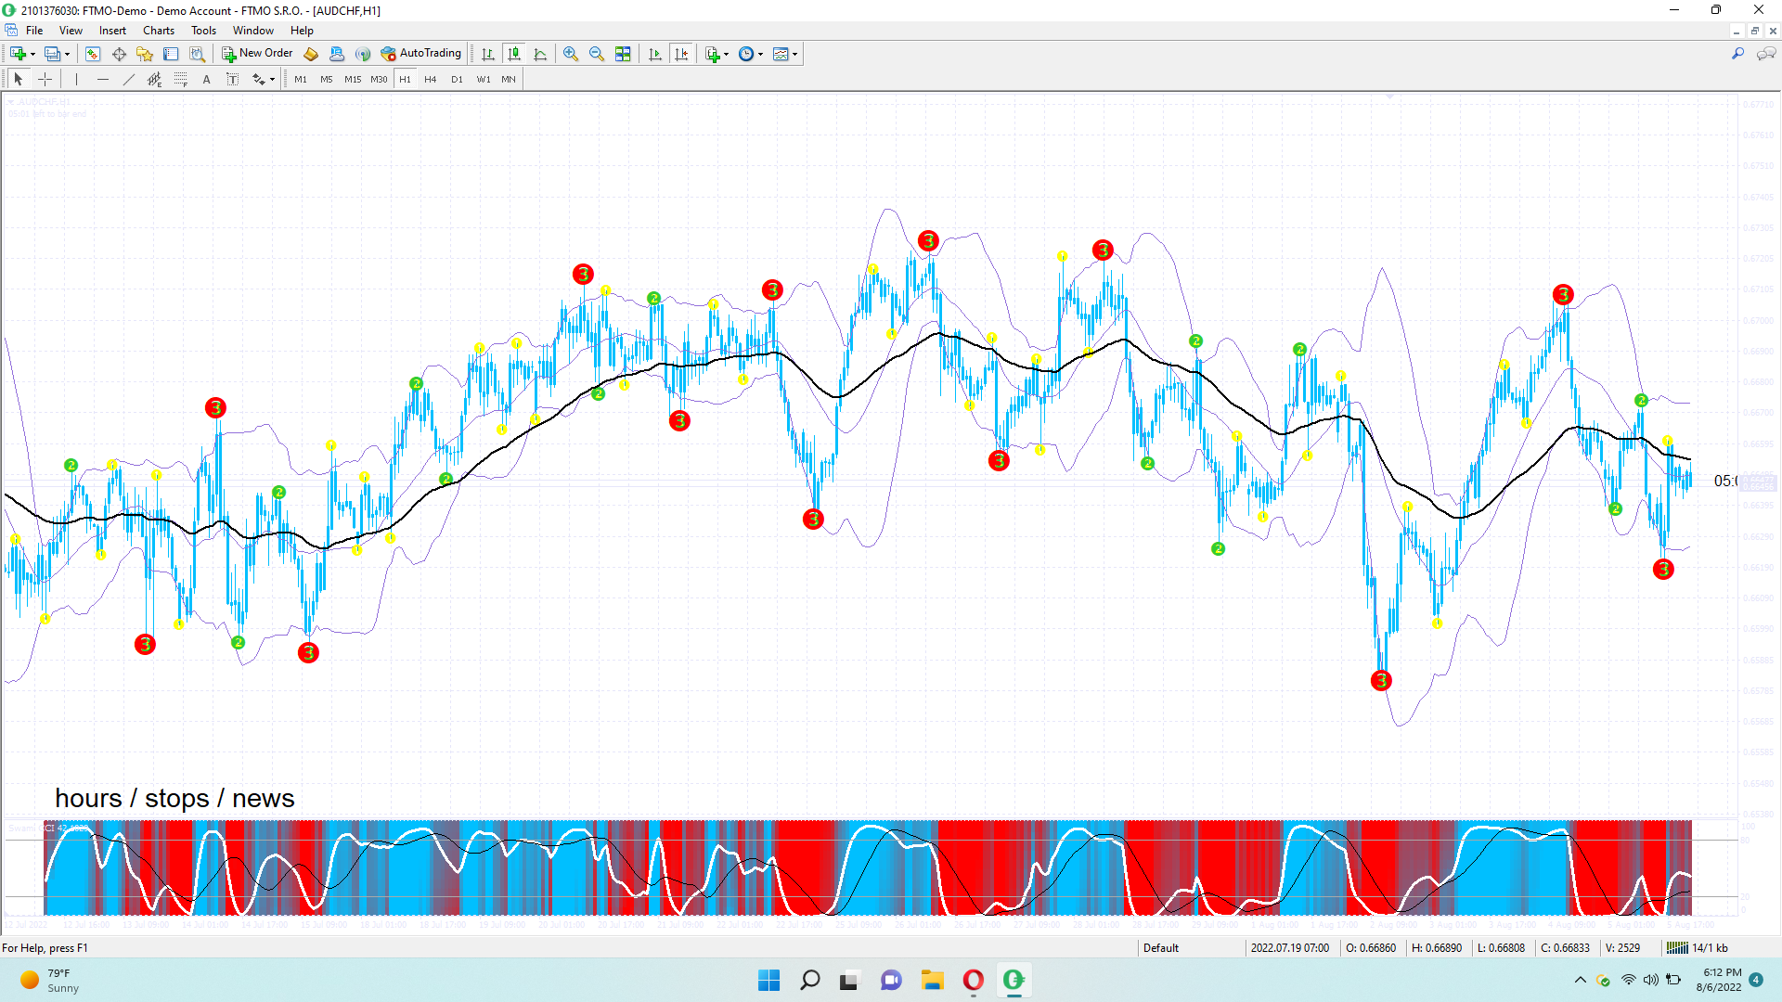Open the Strategy Tester icon
The image size is (1782, 1002).
197,54
